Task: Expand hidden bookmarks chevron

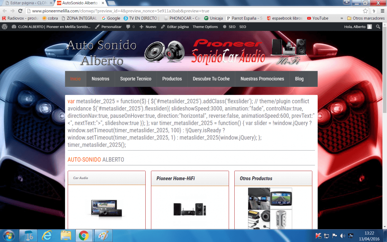Action: point(342,18)
